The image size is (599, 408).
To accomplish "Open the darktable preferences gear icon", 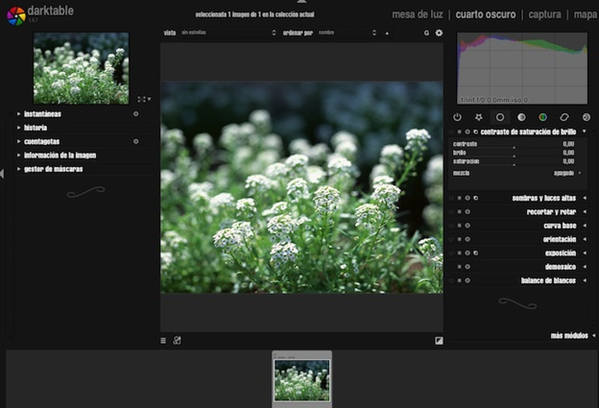I will [439, 33].
